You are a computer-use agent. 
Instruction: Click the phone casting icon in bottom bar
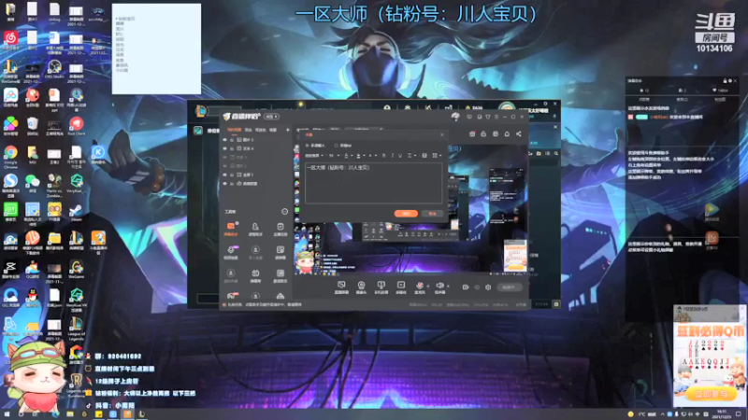(381, 287)
